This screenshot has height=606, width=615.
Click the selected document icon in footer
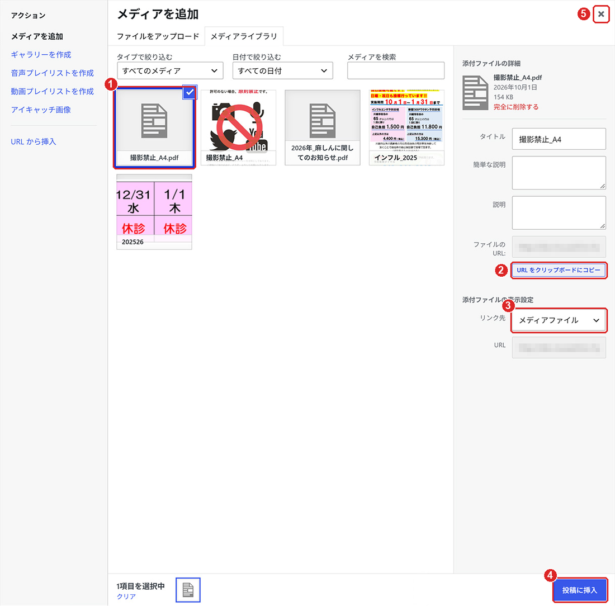click(188, 590)
